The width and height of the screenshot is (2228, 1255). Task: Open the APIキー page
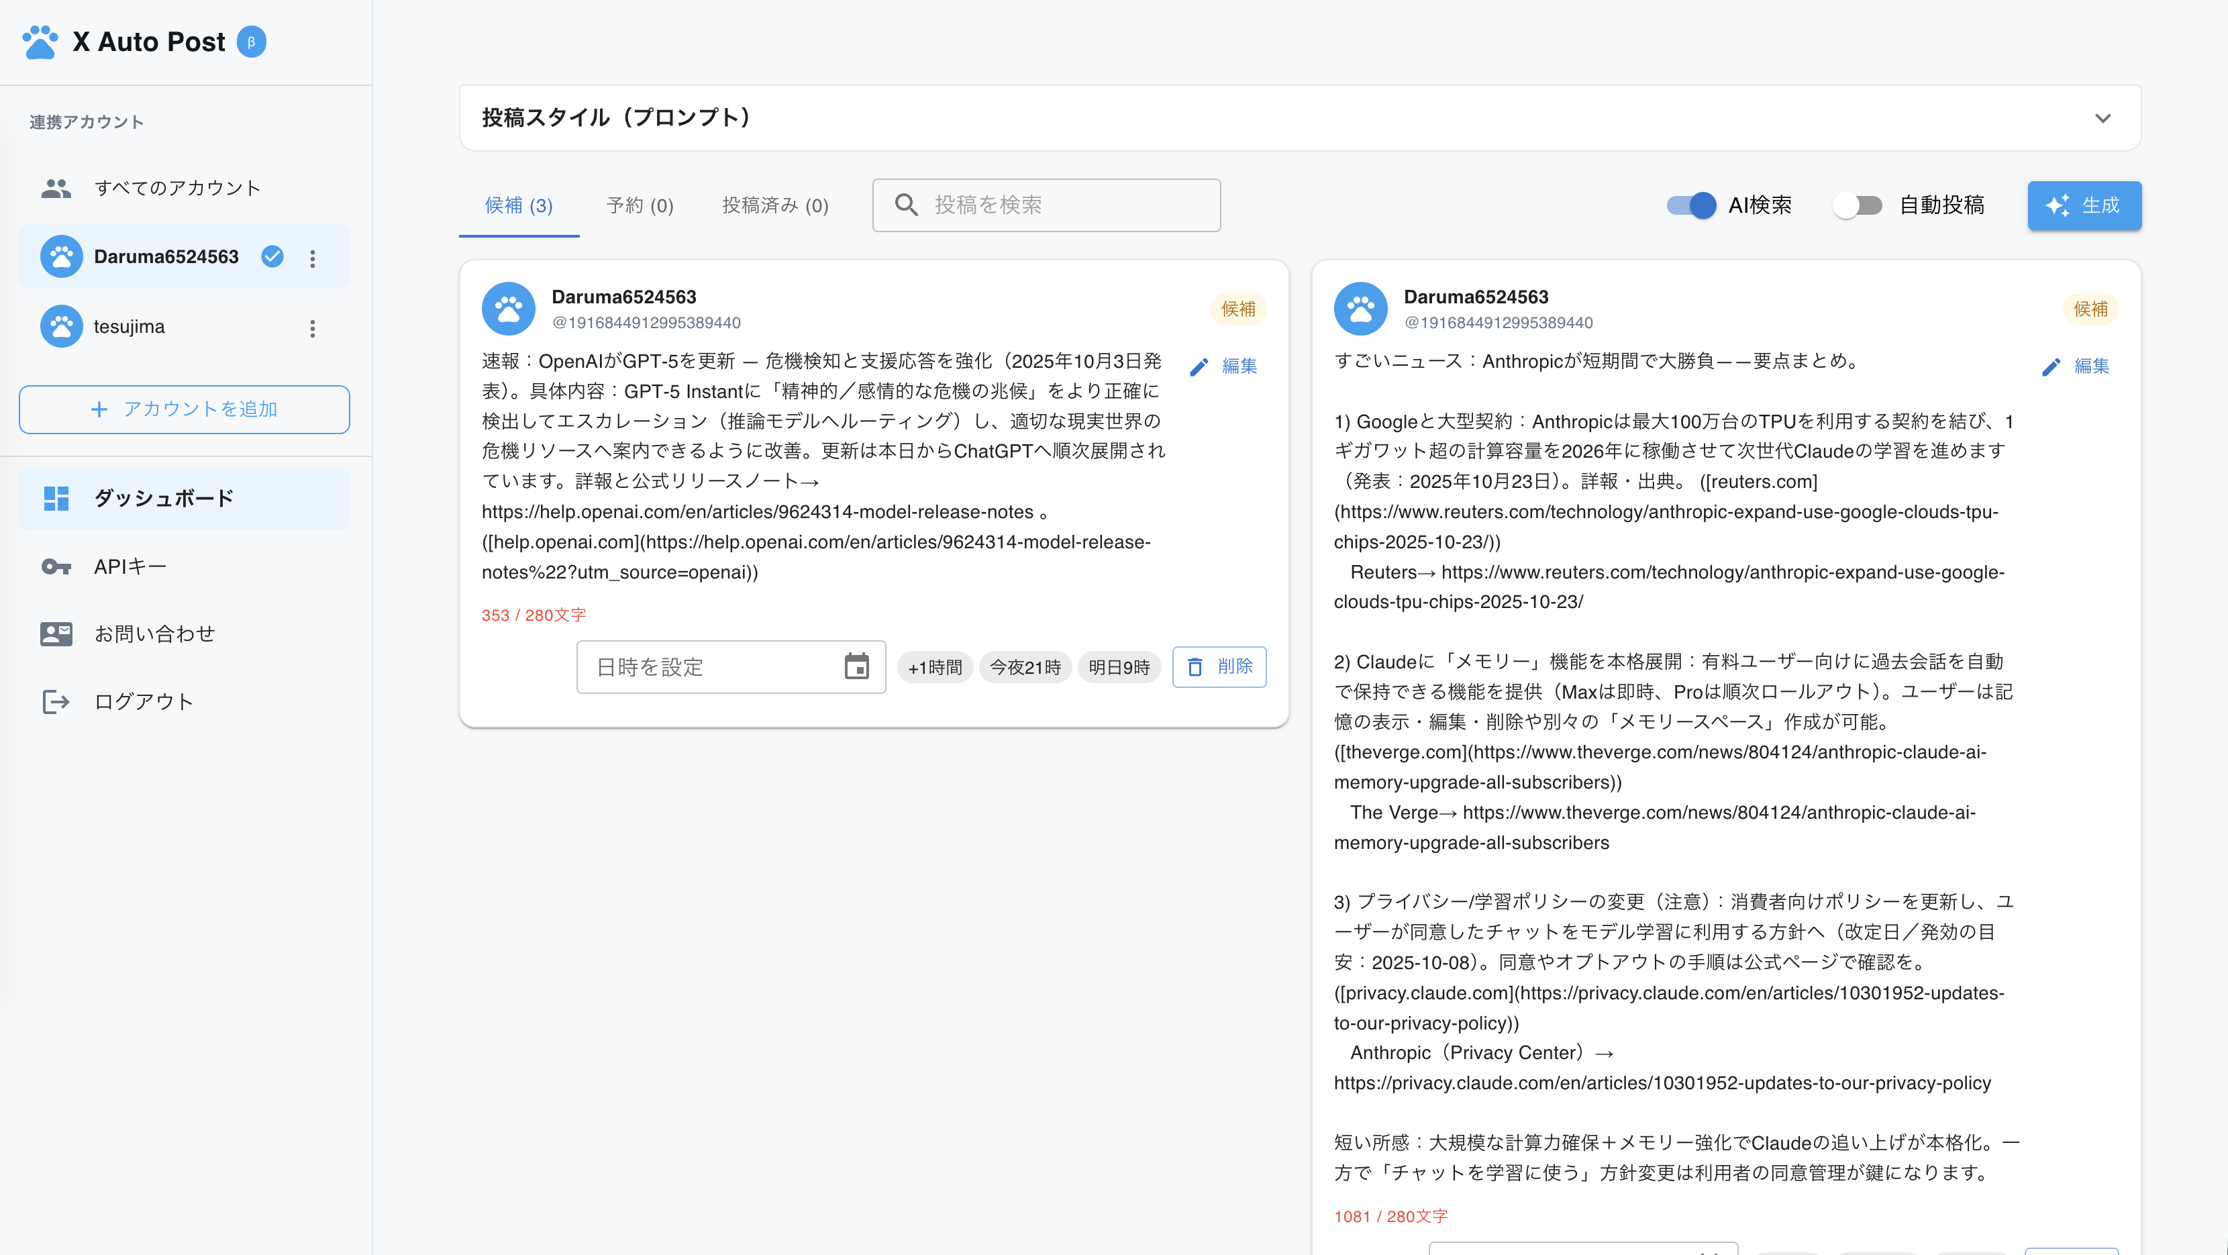coord(185,566)
